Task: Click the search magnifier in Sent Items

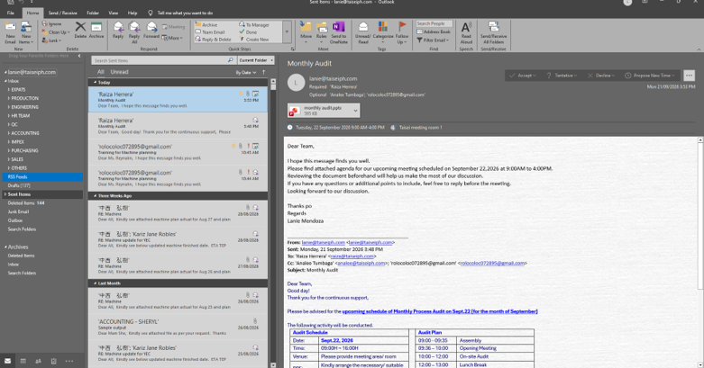Action: click(x=231, y=60)
